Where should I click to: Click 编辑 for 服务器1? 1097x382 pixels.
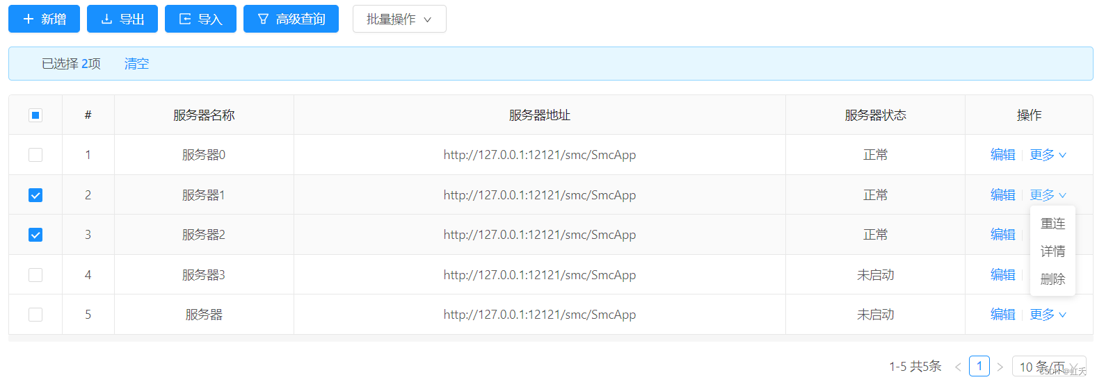[1002, 195]
